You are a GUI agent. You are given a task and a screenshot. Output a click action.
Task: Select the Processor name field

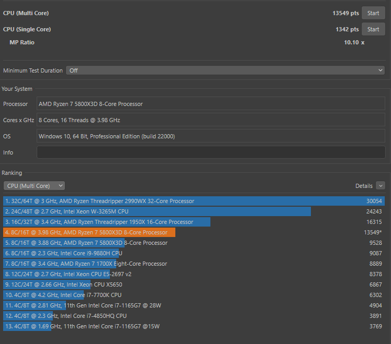[x=211, y=104]
